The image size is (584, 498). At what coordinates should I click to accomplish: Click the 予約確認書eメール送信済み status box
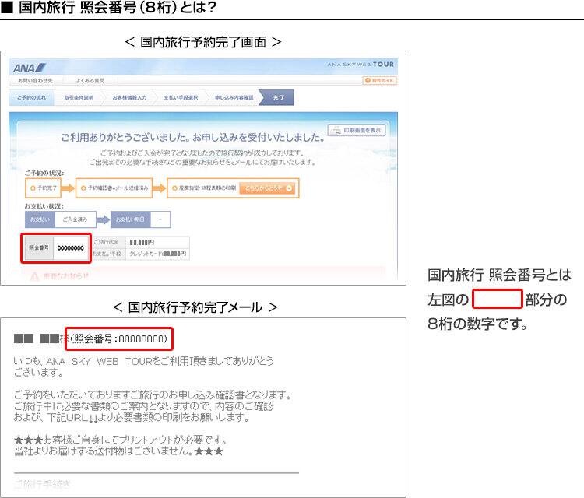click(114, 188)
